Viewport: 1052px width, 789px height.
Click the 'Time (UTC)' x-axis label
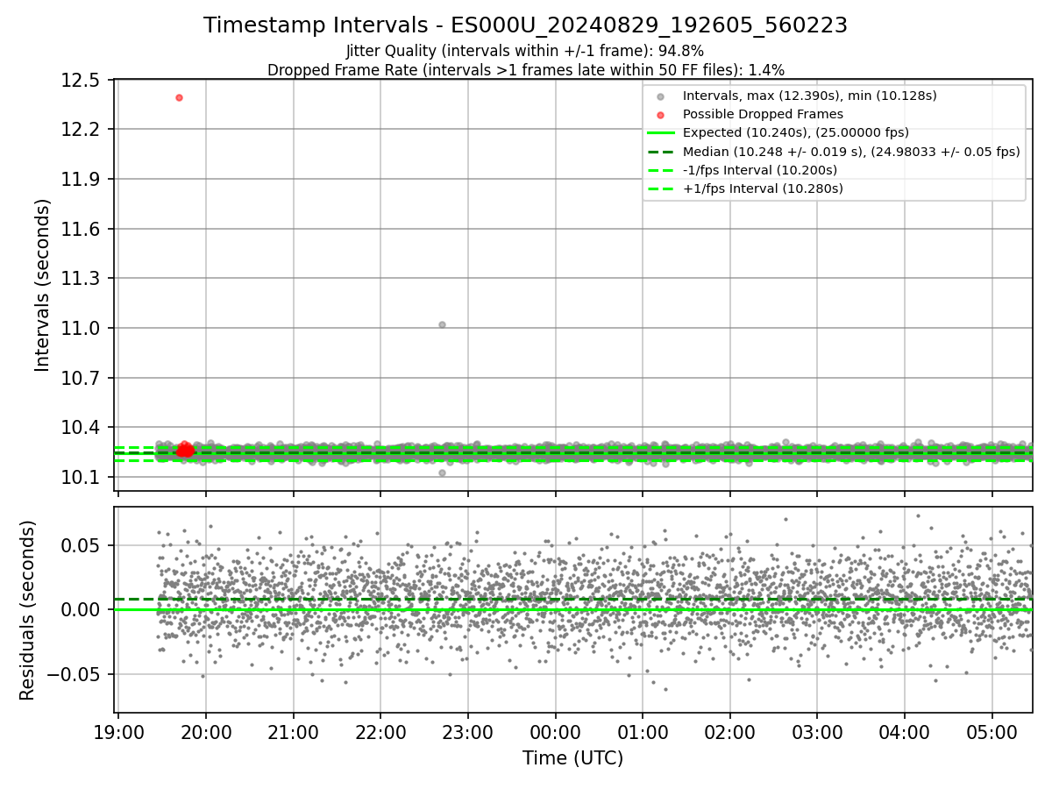pos(573,758)
